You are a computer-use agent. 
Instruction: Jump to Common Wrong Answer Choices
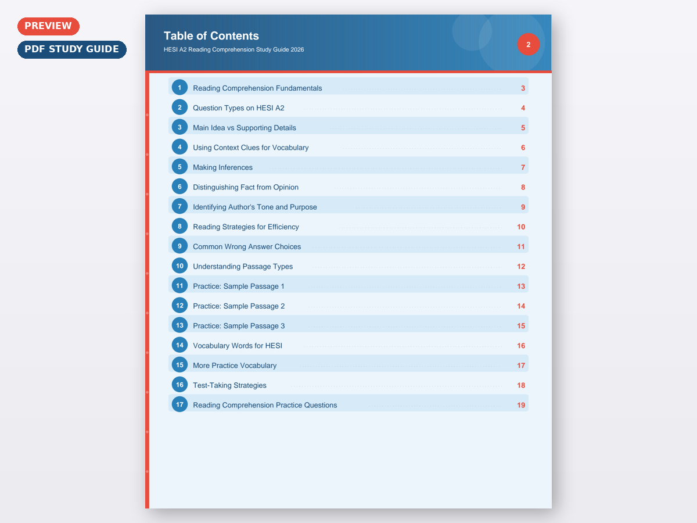coord(247,246)
